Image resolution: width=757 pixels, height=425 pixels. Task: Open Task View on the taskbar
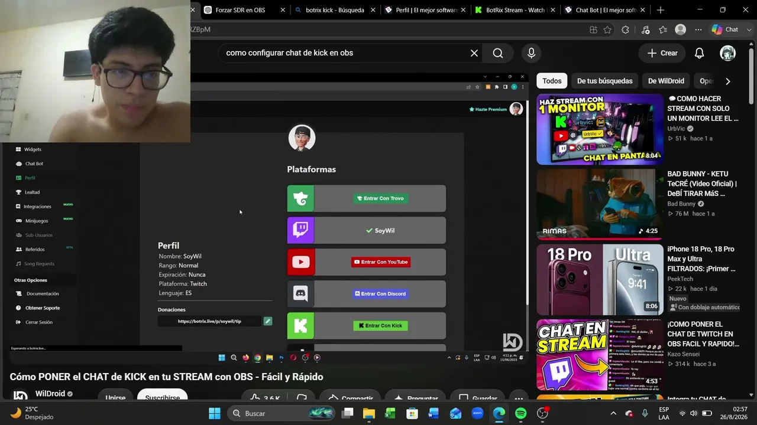click(x=347, y=413)
